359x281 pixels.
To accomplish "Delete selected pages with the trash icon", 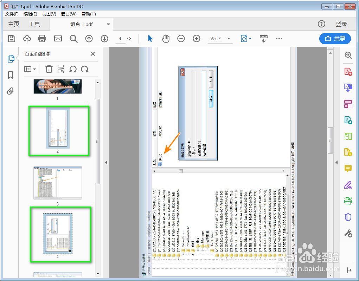I will tap(49, 69).
